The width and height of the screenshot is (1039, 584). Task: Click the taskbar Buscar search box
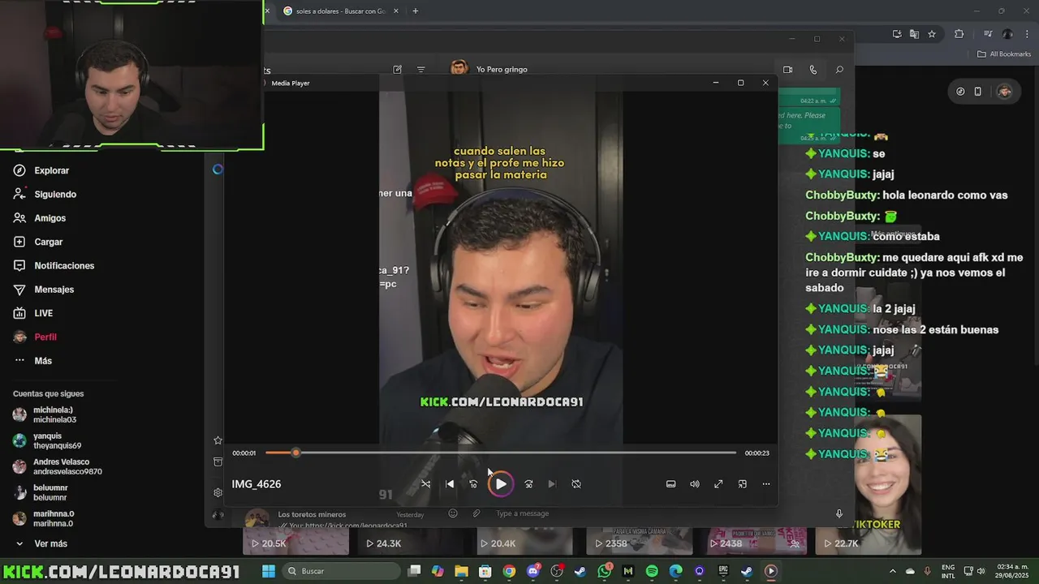340,571
